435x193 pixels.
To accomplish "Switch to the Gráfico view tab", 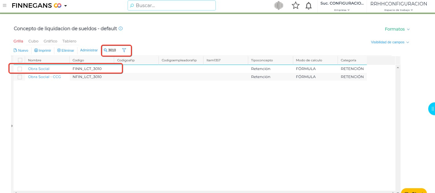I will coord(50,41).
